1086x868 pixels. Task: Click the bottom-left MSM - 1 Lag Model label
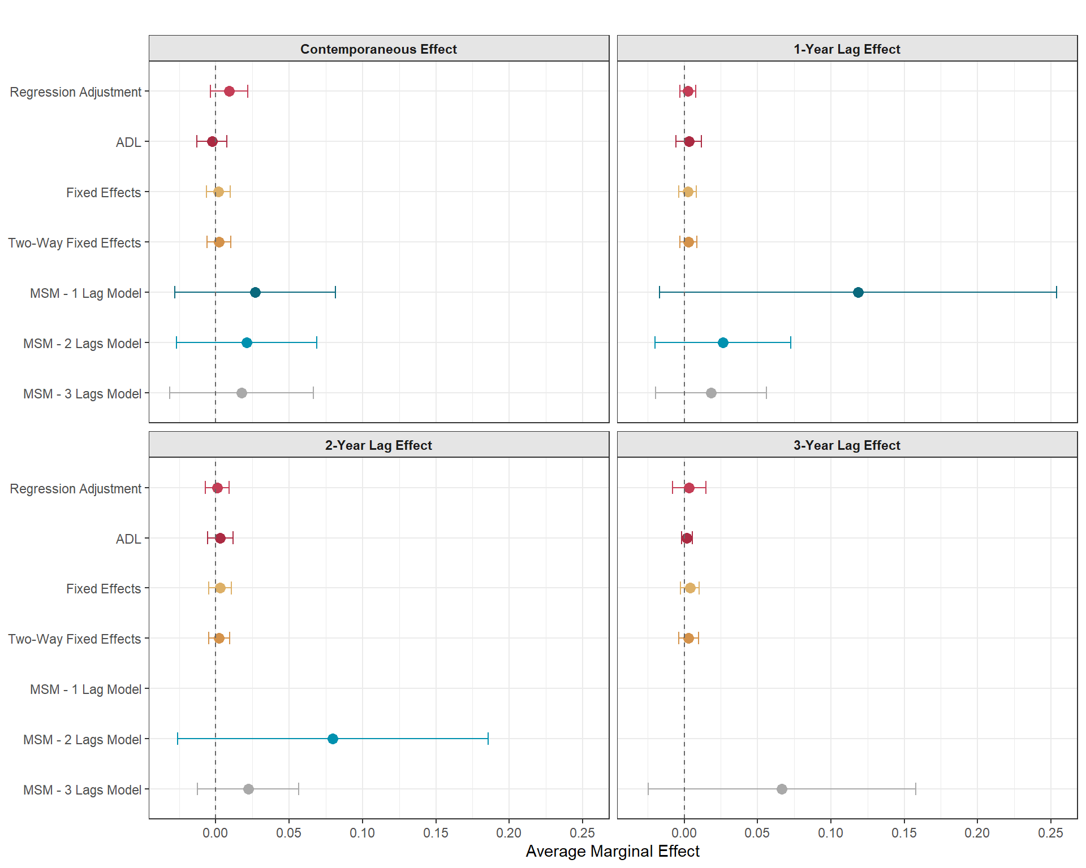[85, 689]
